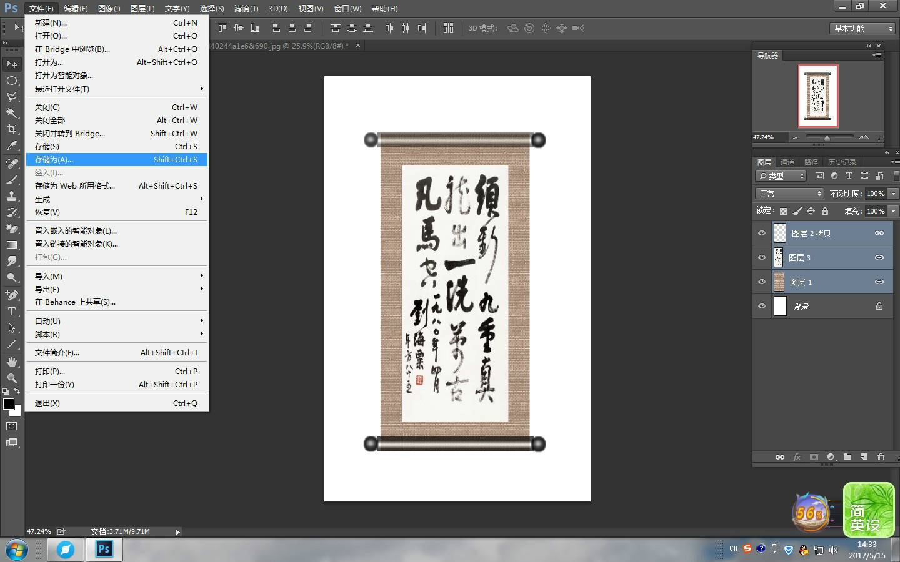Filter layers by type text
The image size is (900, 562).
[849, 176]
